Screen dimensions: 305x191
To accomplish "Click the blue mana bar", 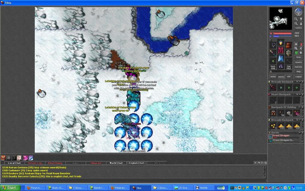I will coord(282,36).
